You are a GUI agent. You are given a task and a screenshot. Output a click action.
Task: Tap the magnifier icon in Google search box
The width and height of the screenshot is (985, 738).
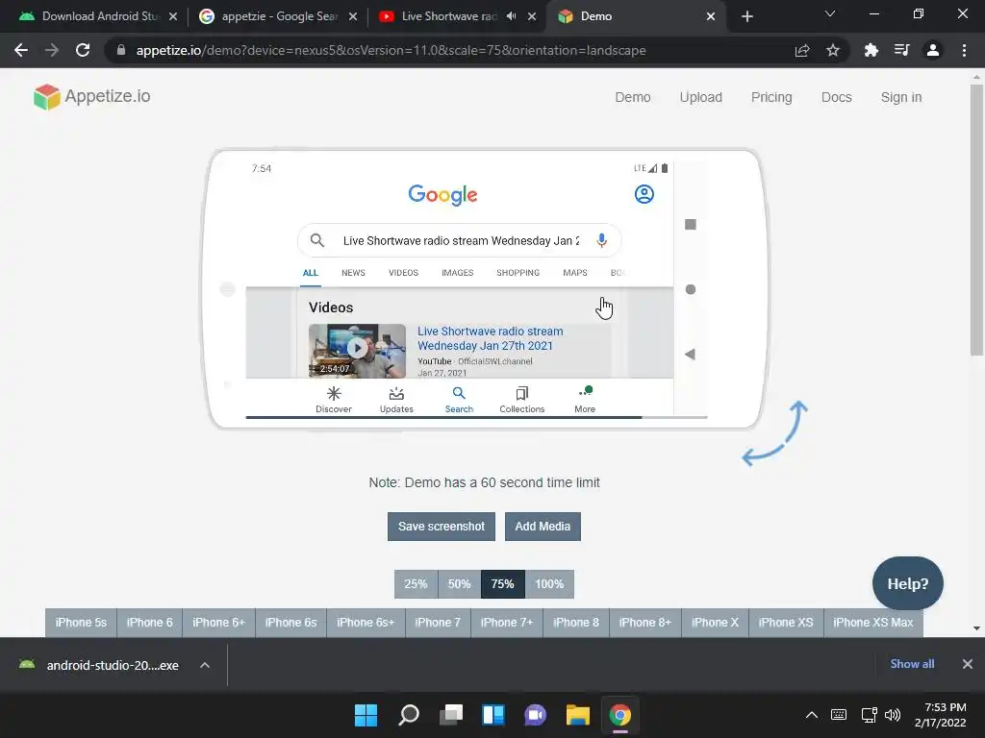(x=317, y=240)
